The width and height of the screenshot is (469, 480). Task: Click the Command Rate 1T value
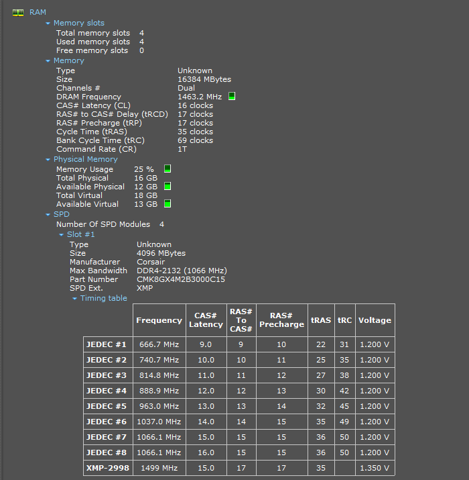[182, 149]
